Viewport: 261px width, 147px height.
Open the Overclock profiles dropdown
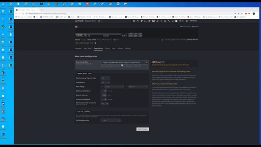pyautogui.click(x=124, y=62)
